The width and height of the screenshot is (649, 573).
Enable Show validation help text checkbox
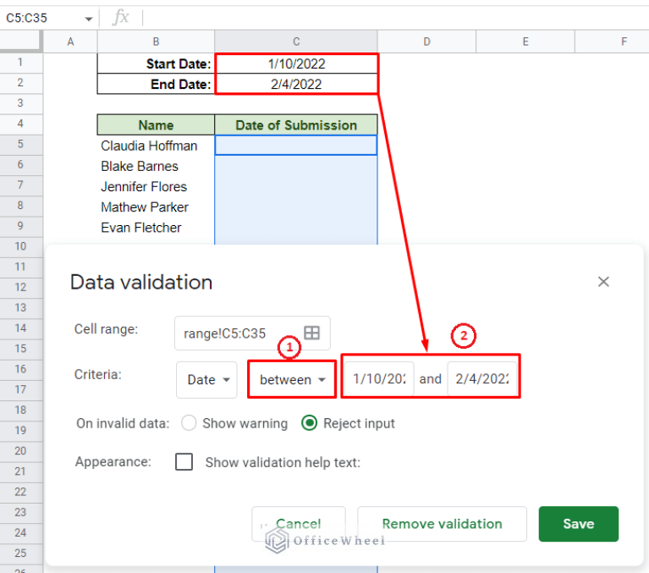184,461
